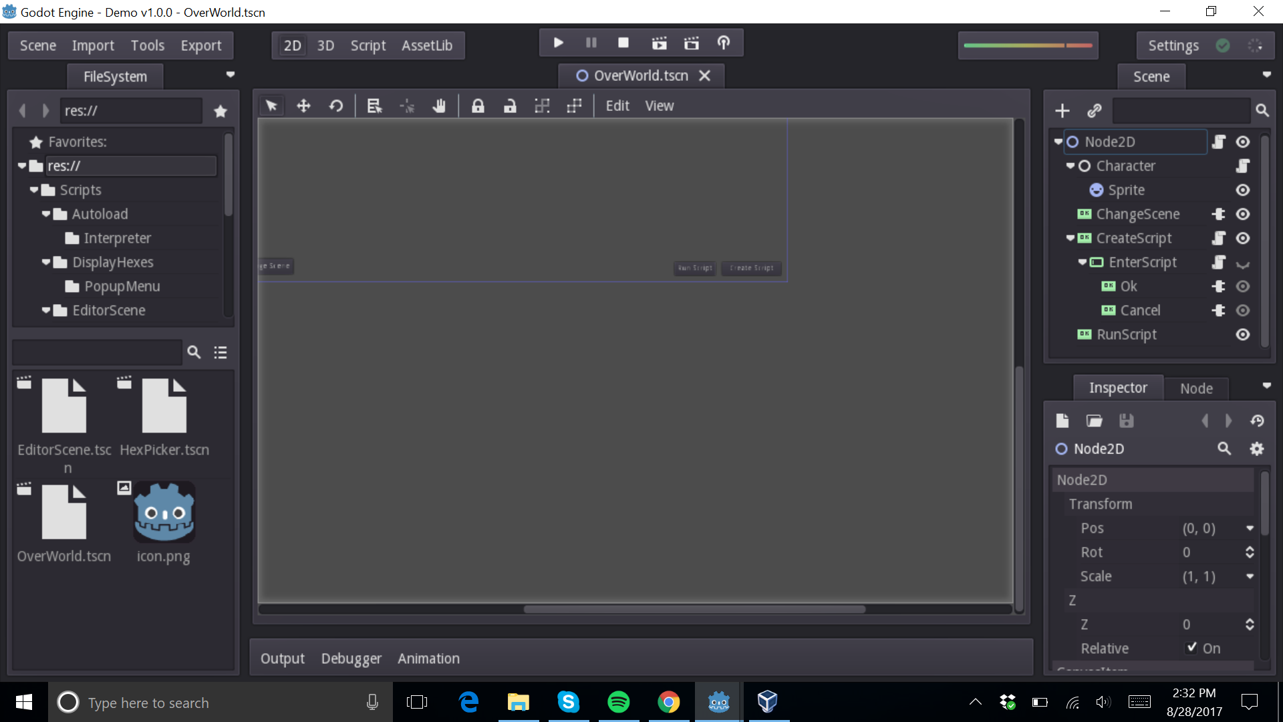Open the Export menu
The height and width of the screenshot is (722, 1283).
200,45
